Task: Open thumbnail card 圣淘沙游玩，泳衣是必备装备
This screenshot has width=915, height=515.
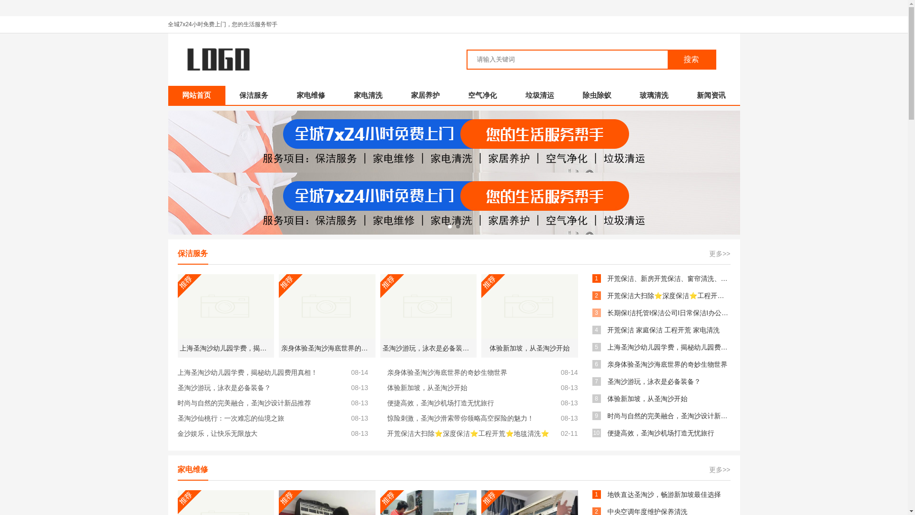Action: (428, 316)
